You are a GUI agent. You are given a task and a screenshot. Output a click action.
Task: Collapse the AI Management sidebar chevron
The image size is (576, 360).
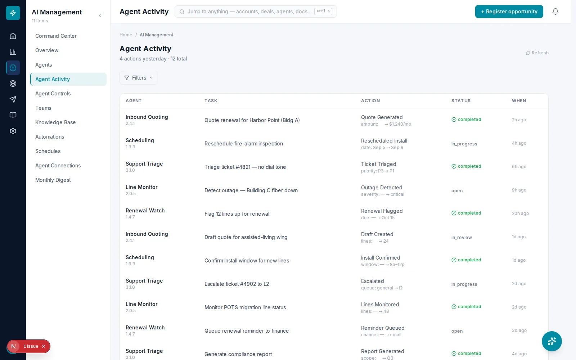click(100, 15)
